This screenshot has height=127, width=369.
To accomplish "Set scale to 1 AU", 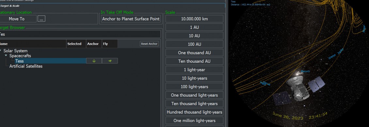I will [194, 27].
